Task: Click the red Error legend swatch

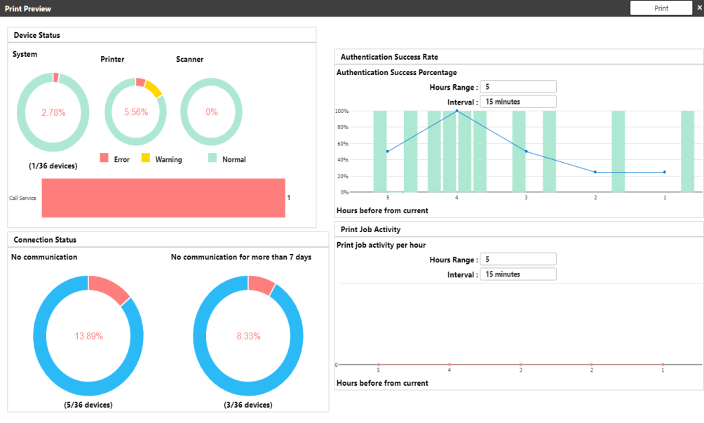Action: [104, 159]
